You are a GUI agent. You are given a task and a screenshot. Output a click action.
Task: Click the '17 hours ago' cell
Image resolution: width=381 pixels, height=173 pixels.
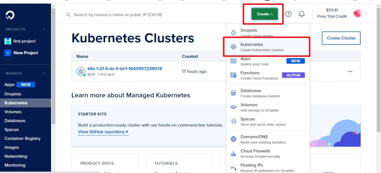tap(194, 71)
